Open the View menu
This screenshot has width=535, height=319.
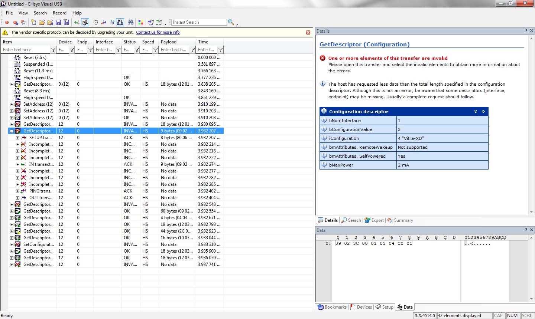(x=23, y=13)
